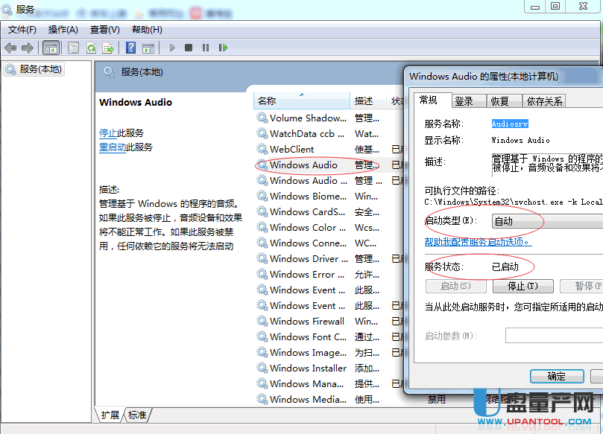Image resolution: width=603 pixels, height=434 pixels.
Task: Open the 恢复 tab in properties dialog
Action: 504,101
